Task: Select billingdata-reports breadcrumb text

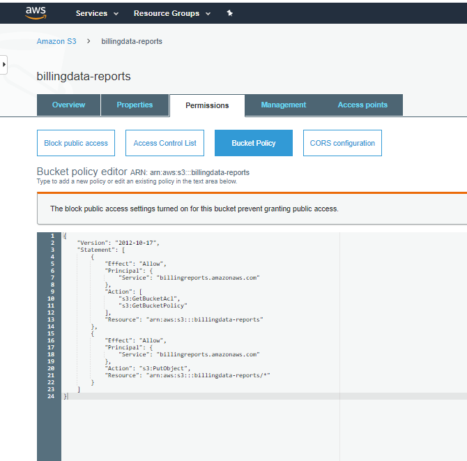Action: (132, 41)
